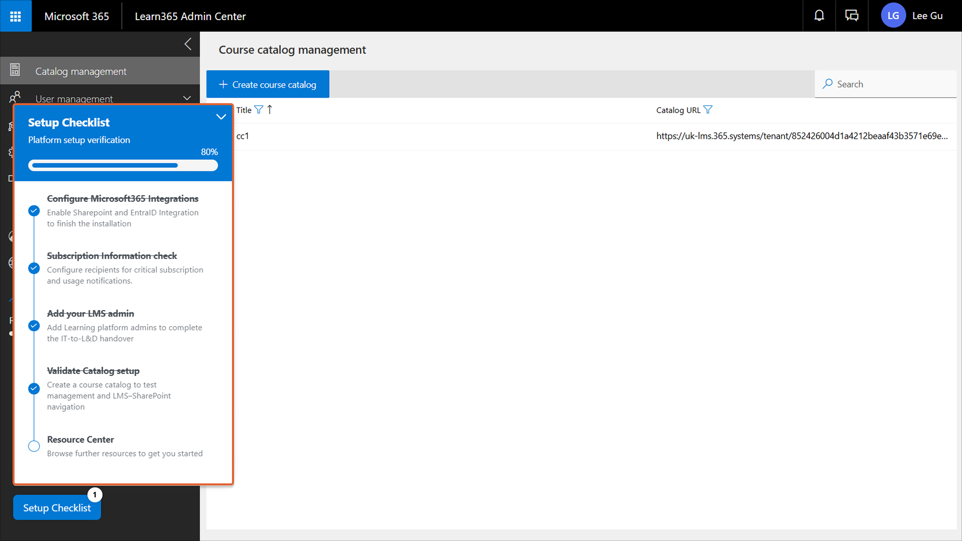Click Subscription Information check step title
Screen dimensions: 962x541
click(112, 255)
